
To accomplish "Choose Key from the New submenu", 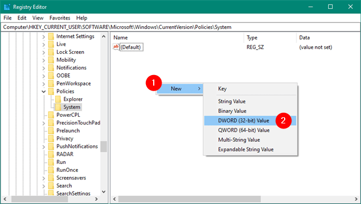I will [250, 89].
